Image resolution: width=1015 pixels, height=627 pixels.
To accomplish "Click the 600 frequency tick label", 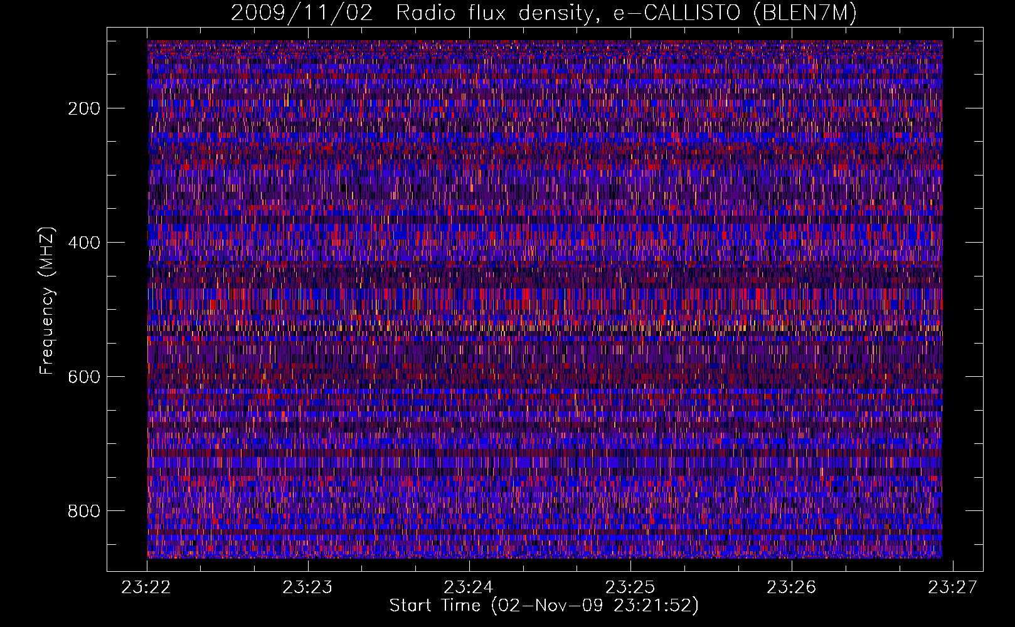I will pos(84,377).
